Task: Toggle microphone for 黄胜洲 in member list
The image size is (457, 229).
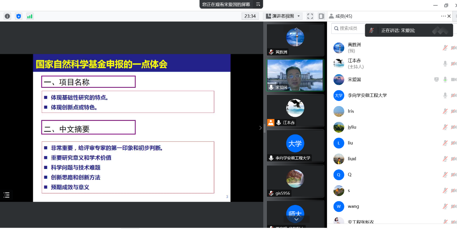Action: coord(445,48)
